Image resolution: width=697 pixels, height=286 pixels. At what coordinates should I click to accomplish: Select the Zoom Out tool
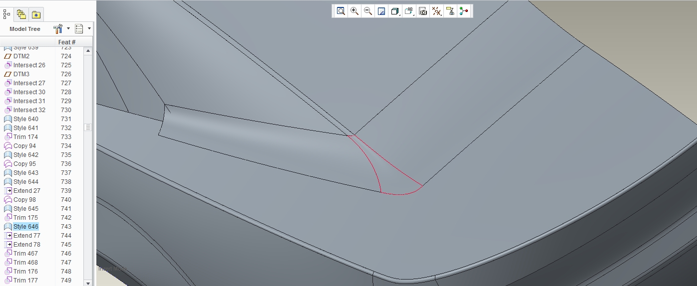pyautogui.click(x=368, y=11)
